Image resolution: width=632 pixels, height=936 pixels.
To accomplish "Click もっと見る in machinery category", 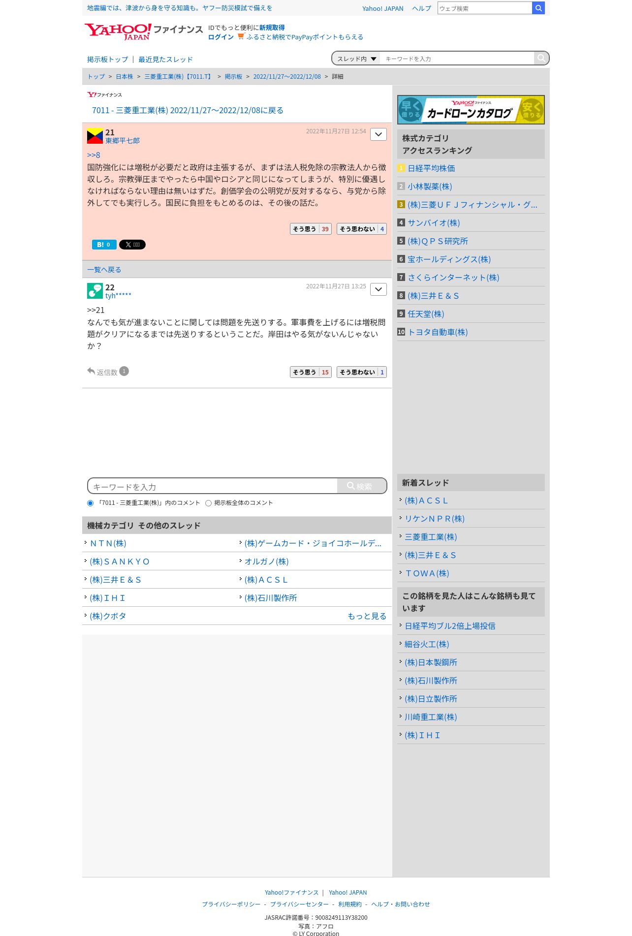I will click(x=367, y=616).
